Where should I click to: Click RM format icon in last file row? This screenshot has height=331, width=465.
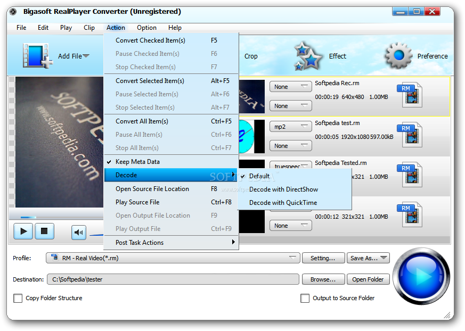(x=410, y=214)
